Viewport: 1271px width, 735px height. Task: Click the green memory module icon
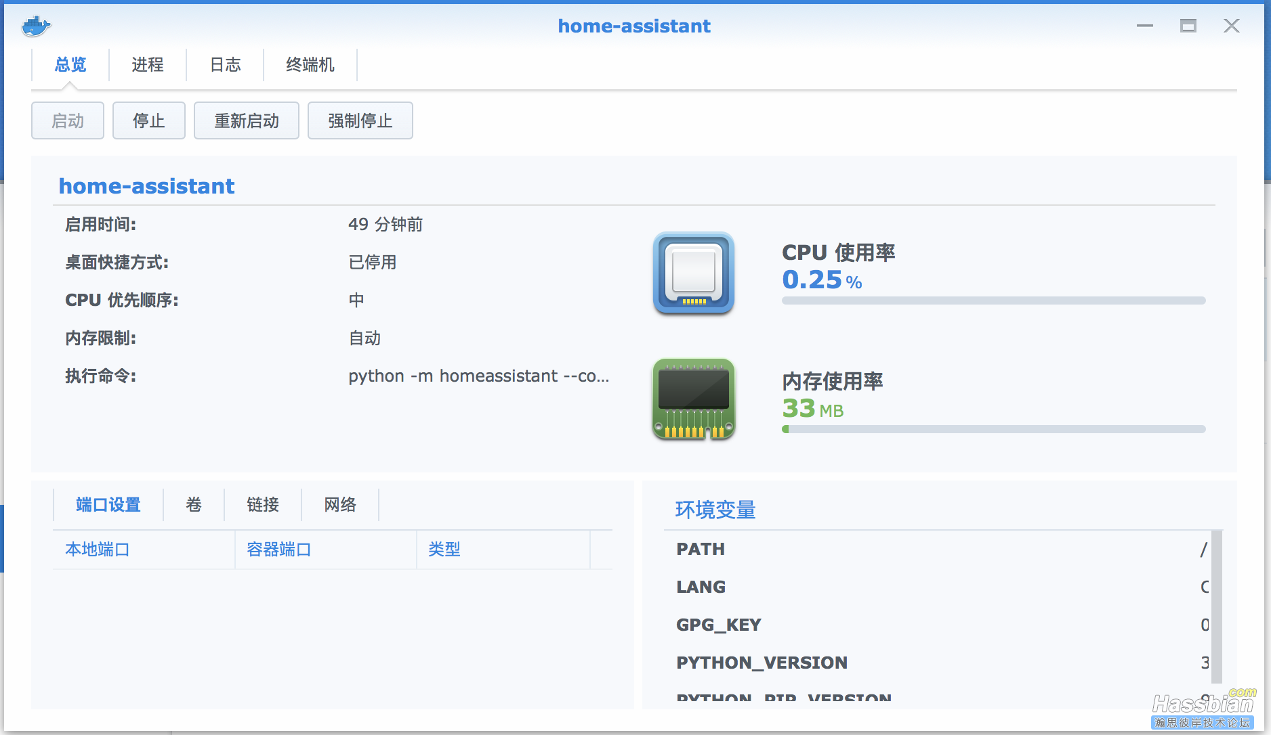pyautogui.click(x=694, y=399)
